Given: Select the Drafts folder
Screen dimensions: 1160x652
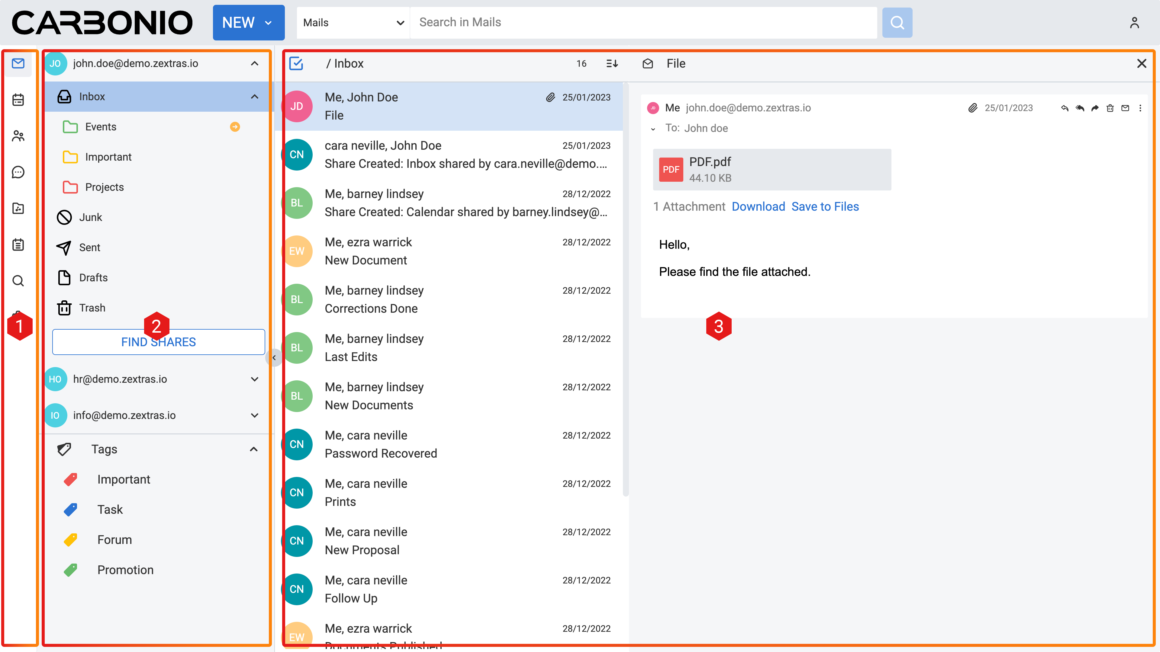Looking at the screenshot, I should [x=93, y=278].
